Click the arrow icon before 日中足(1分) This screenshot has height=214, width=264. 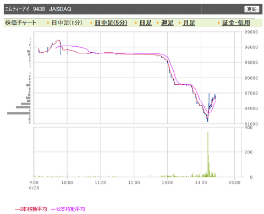coord(48,23)
